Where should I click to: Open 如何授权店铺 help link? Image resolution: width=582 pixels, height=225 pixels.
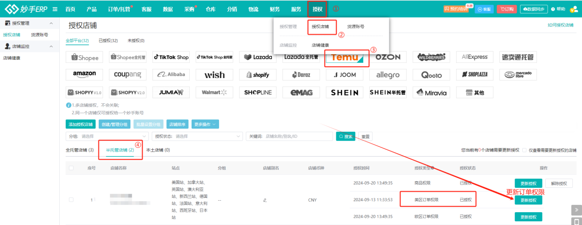pyautogui.click(x=560, y=25)
